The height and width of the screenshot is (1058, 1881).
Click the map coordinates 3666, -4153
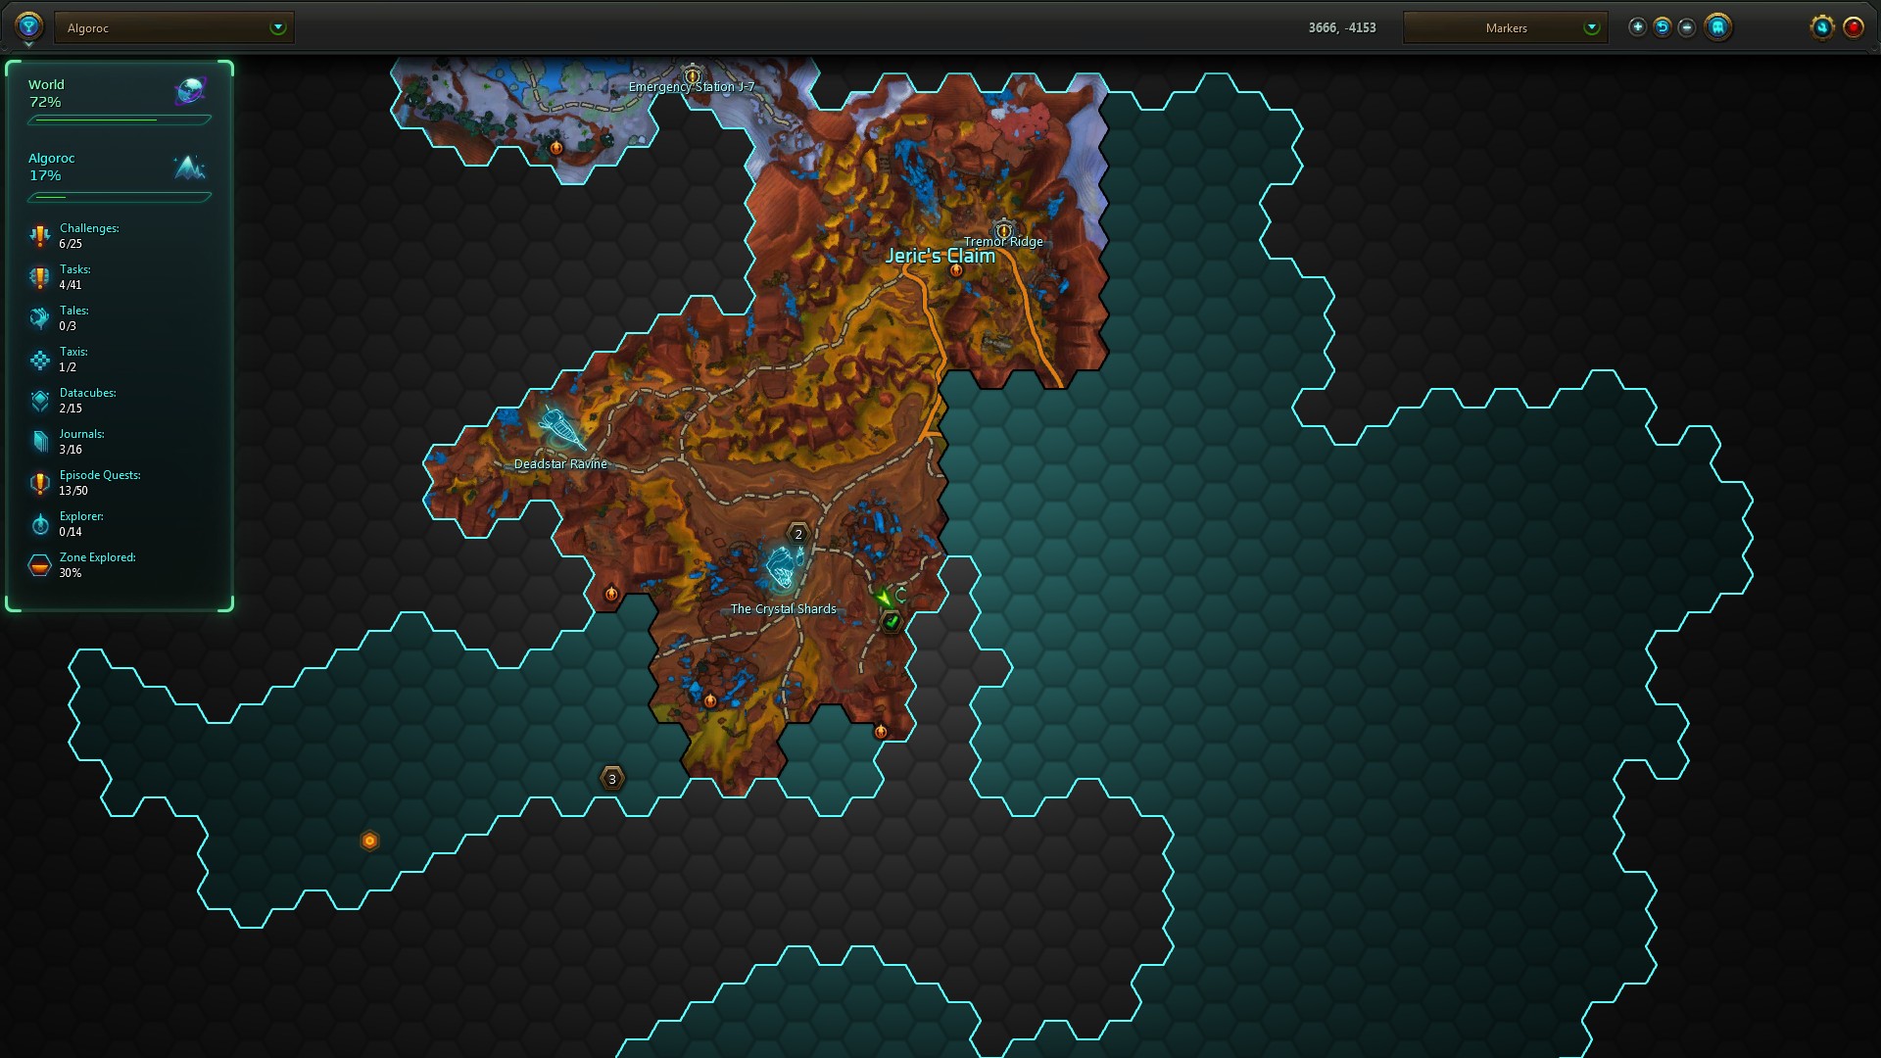pyautogui.click(x=1342, y=27)
